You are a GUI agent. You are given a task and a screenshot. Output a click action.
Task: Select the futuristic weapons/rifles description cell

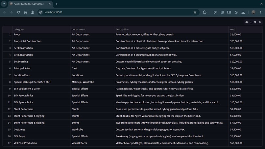171,35
